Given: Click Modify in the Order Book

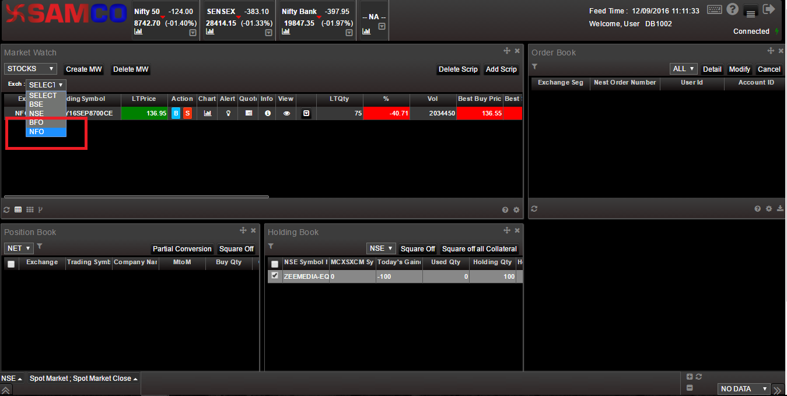Looking at the screenshot, I should (x=740, y=69).
